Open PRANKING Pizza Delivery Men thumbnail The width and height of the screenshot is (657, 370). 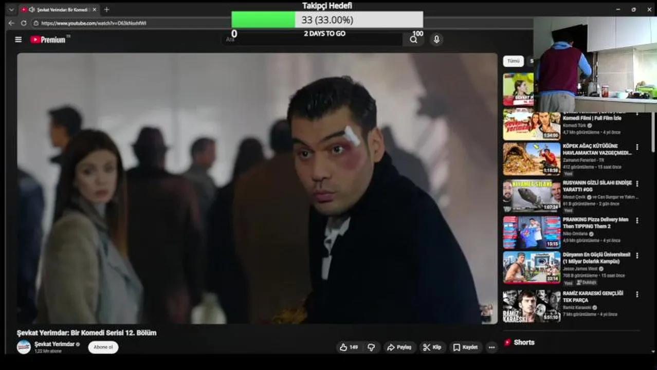532,232
